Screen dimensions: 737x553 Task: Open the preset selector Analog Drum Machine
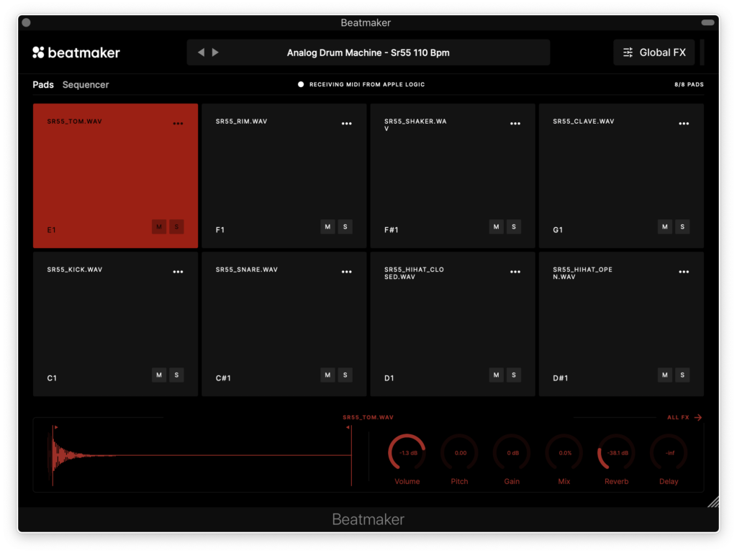(368, 52)
